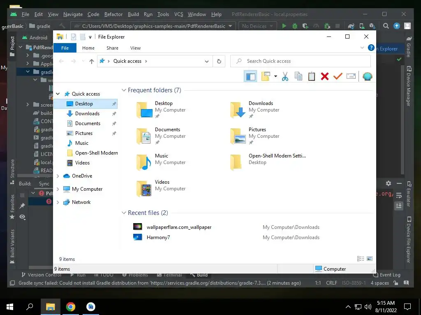
Task: Open the Tools menu in Android Studio
Action: pos(163,14)
